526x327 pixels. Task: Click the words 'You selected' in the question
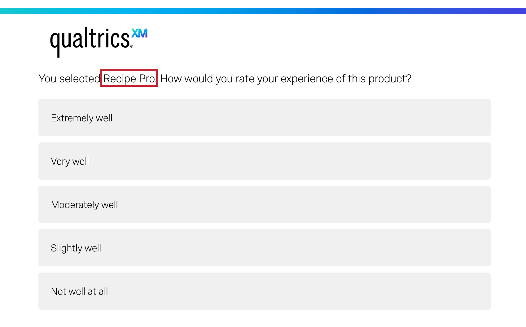[68, 78]
